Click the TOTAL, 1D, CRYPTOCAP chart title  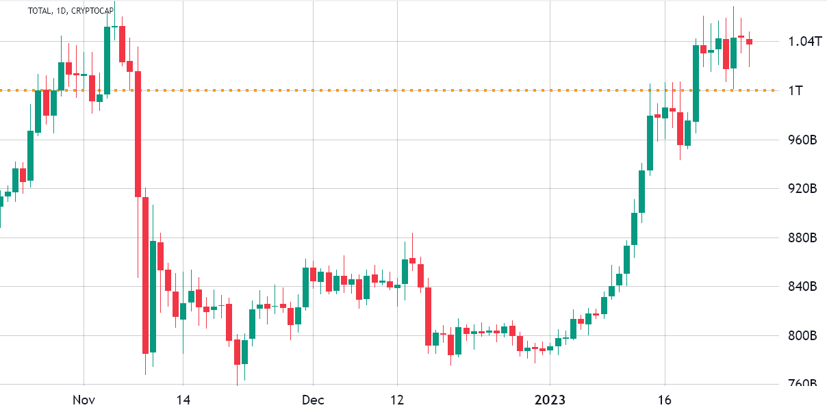point(71,10)
